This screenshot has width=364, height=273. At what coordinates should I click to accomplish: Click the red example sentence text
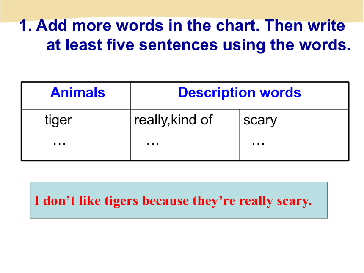pos(173,201)
